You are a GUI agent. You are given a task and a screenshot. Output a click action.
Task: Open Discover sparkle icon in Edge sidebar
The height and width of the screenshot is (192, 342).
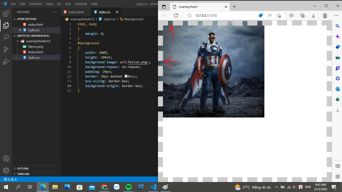tap(337, 36)
